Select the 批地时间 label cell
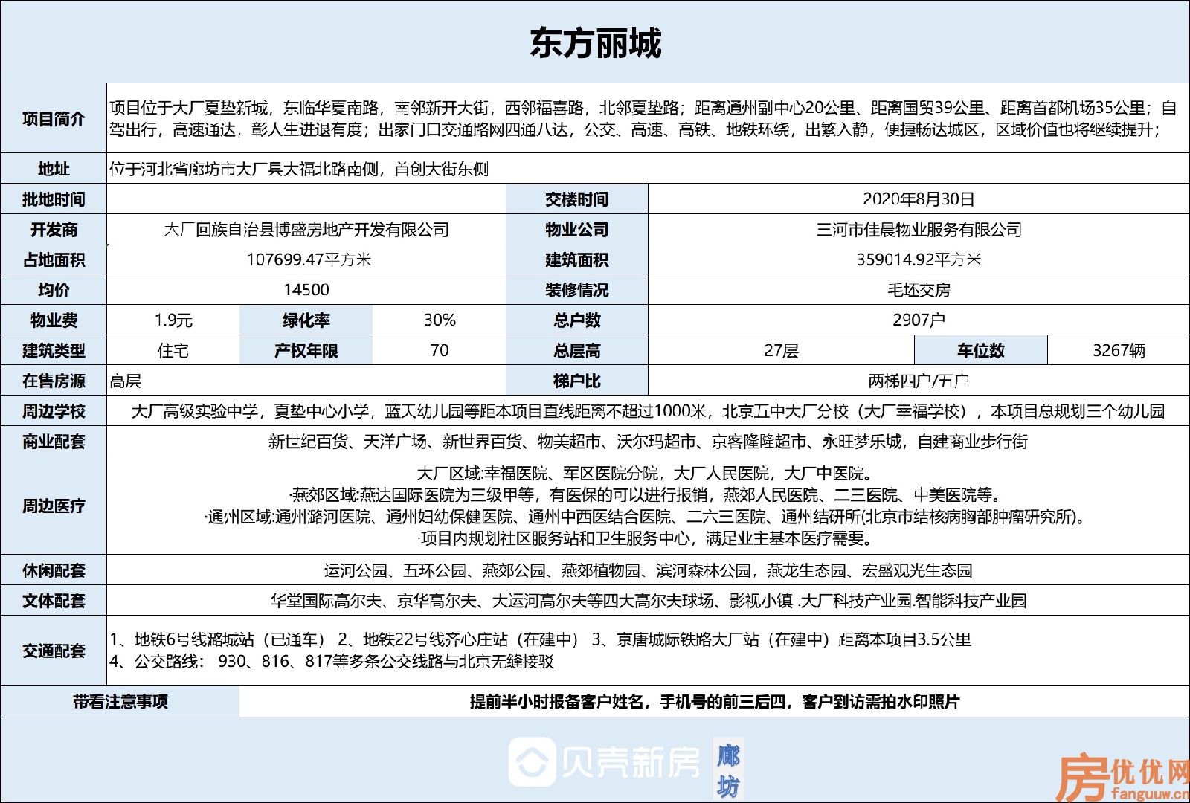The width and height of the screenshot is (1190, 803). click(54, 199)
